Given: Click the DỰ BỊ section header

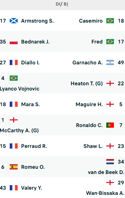Looking at the screenshot, I should 62,4.
